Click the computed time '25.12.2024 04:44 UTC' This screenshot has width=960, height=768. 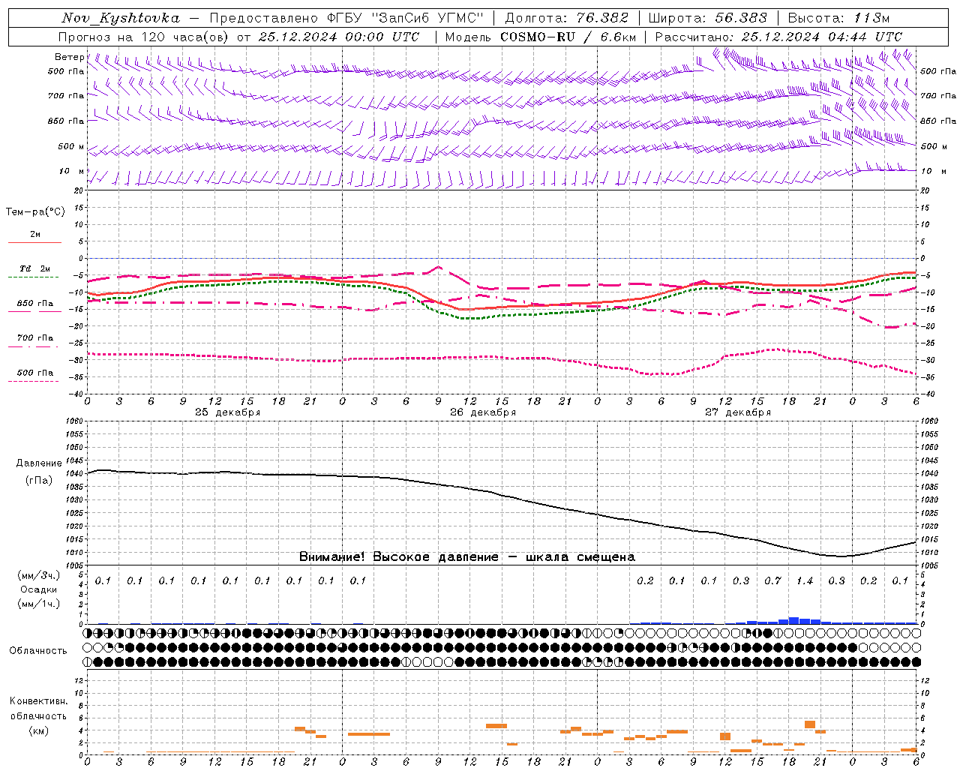tap(821, 37)
